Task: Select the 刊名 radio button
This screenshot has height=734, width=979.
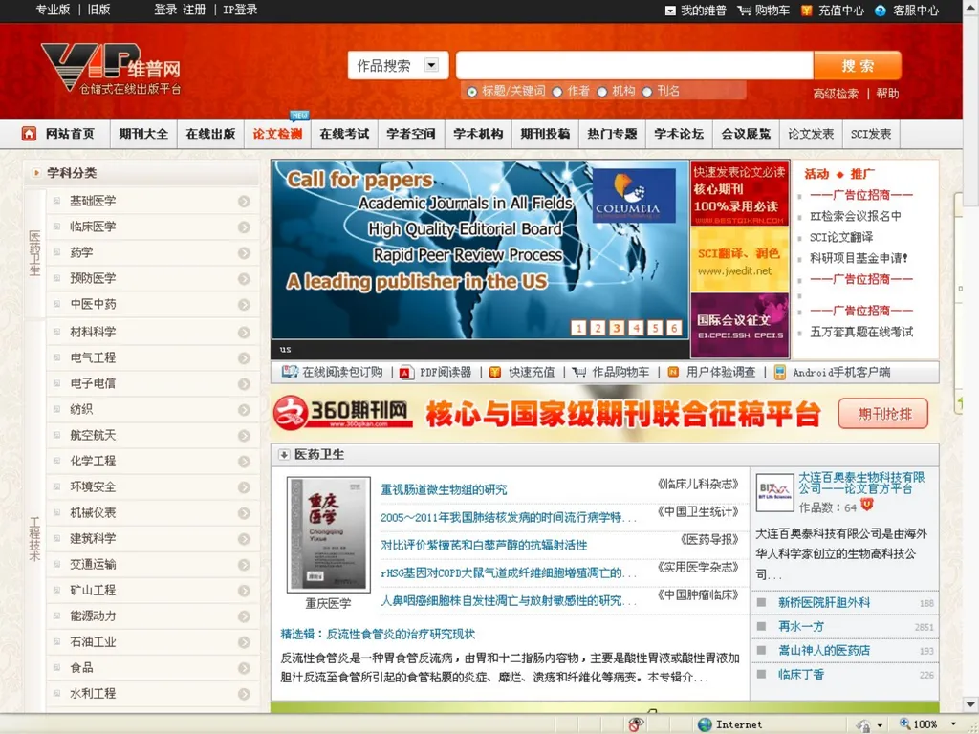Action: point(647,92)
